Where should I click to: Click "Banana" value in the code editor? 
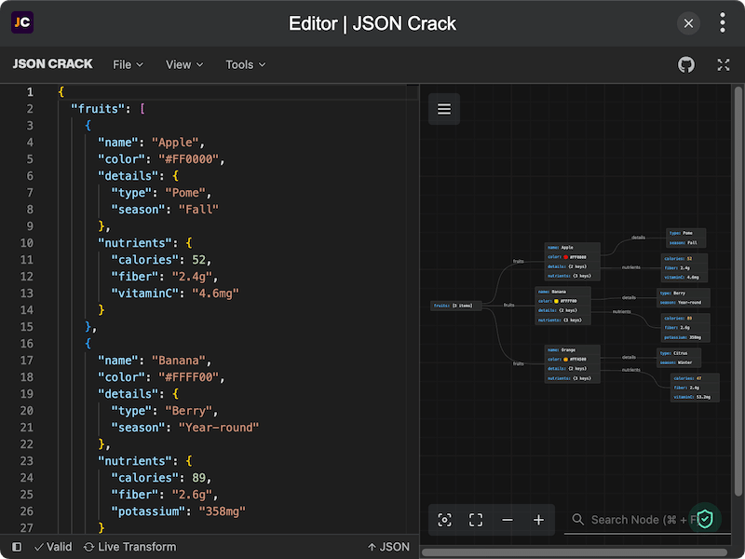click(179, 361)
